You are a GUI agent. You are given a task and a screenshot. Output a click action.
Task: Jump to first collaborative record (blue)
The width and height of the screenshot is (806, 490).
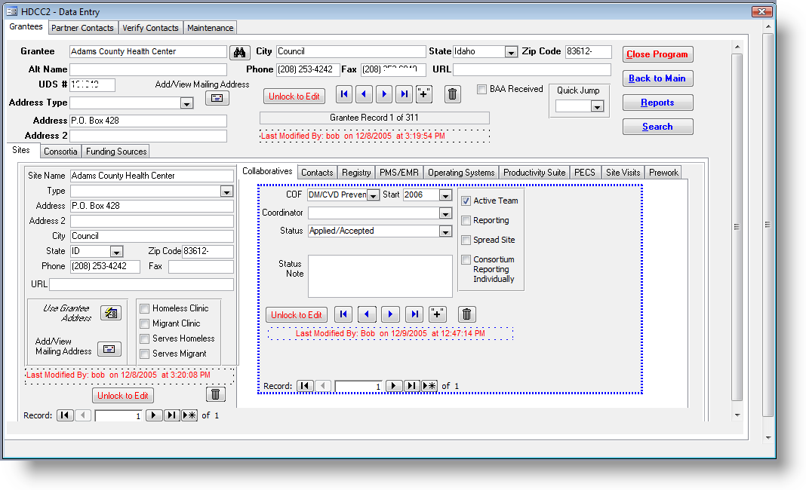click(x=343, y=314)
